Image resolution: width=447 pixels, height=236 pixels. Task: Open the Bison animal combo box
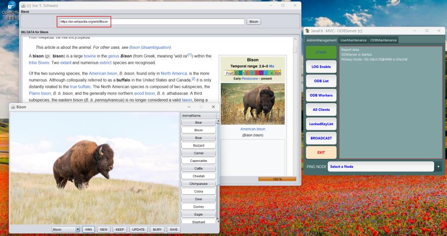click(65, 229)
